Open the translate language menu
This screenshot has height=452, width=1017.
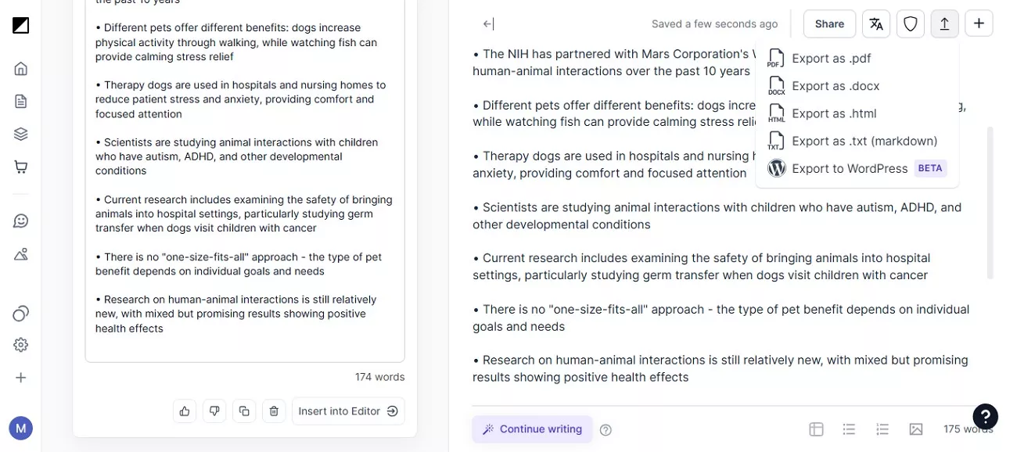[x=876, y=24]
